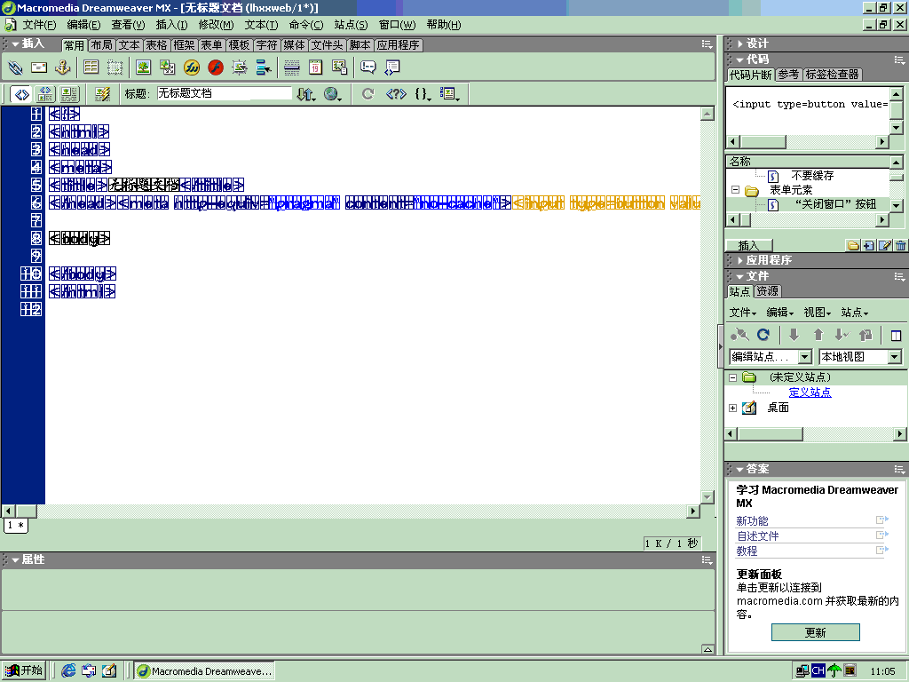Click the Insert Hyperlink icon
The image size is (909, 682).
click(x=16, y=67)
